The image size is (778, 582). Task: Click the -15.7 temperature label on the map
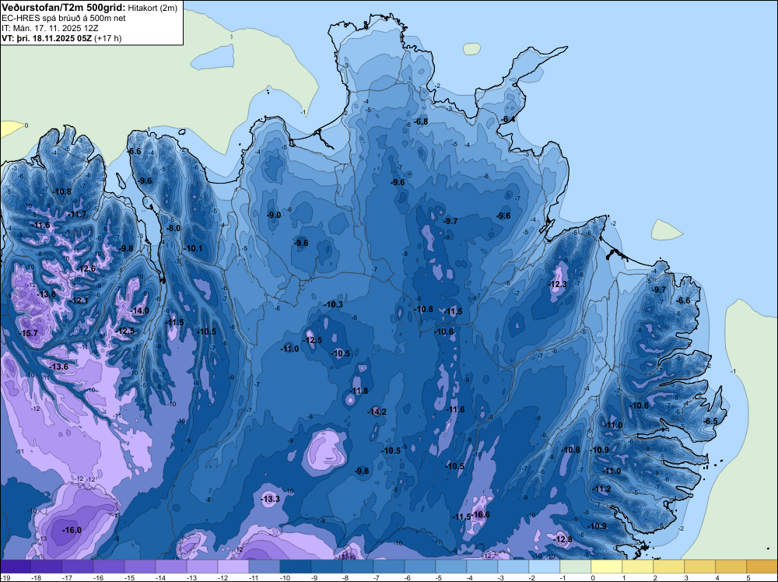click(28, 334)
